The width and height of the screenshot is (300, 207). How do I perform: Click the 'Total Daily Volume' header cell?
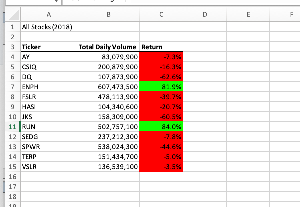[108, 47]
